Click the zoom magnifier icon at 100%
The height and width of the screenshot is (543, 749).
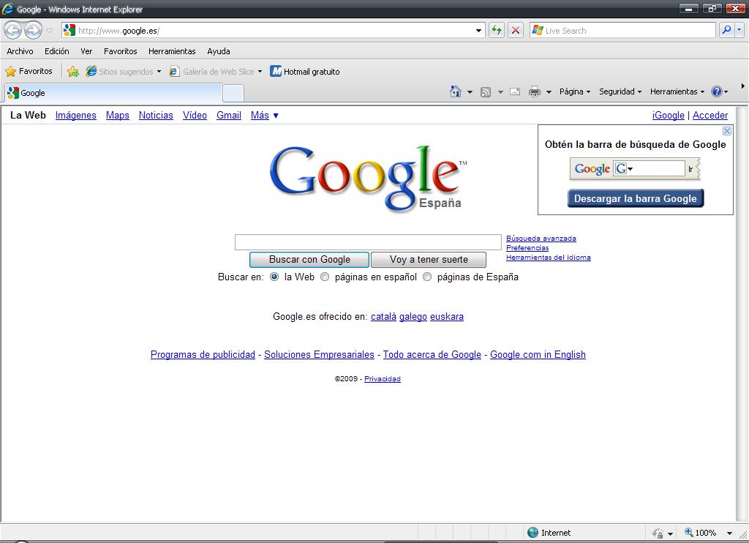pos(689,532)
